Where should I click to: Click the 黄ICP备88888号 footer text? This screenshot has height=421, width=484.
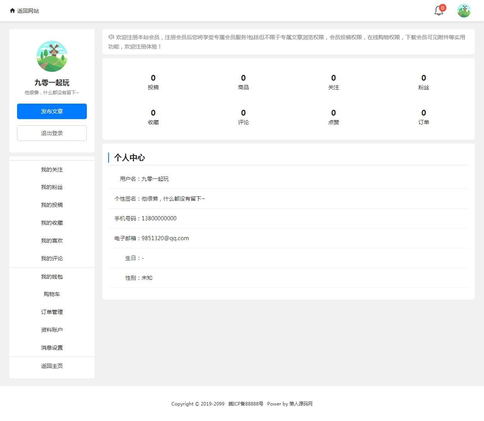[x=246, y=404]
